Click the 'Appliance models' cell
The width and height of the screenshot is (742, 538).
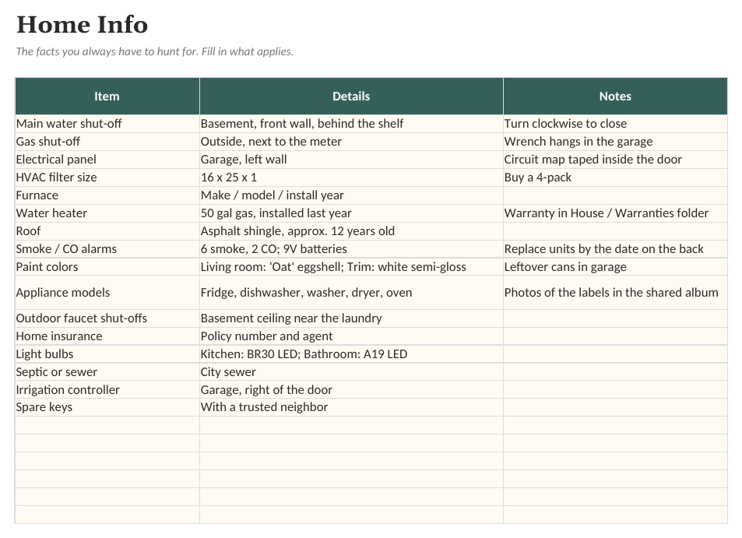click(107, 293)
